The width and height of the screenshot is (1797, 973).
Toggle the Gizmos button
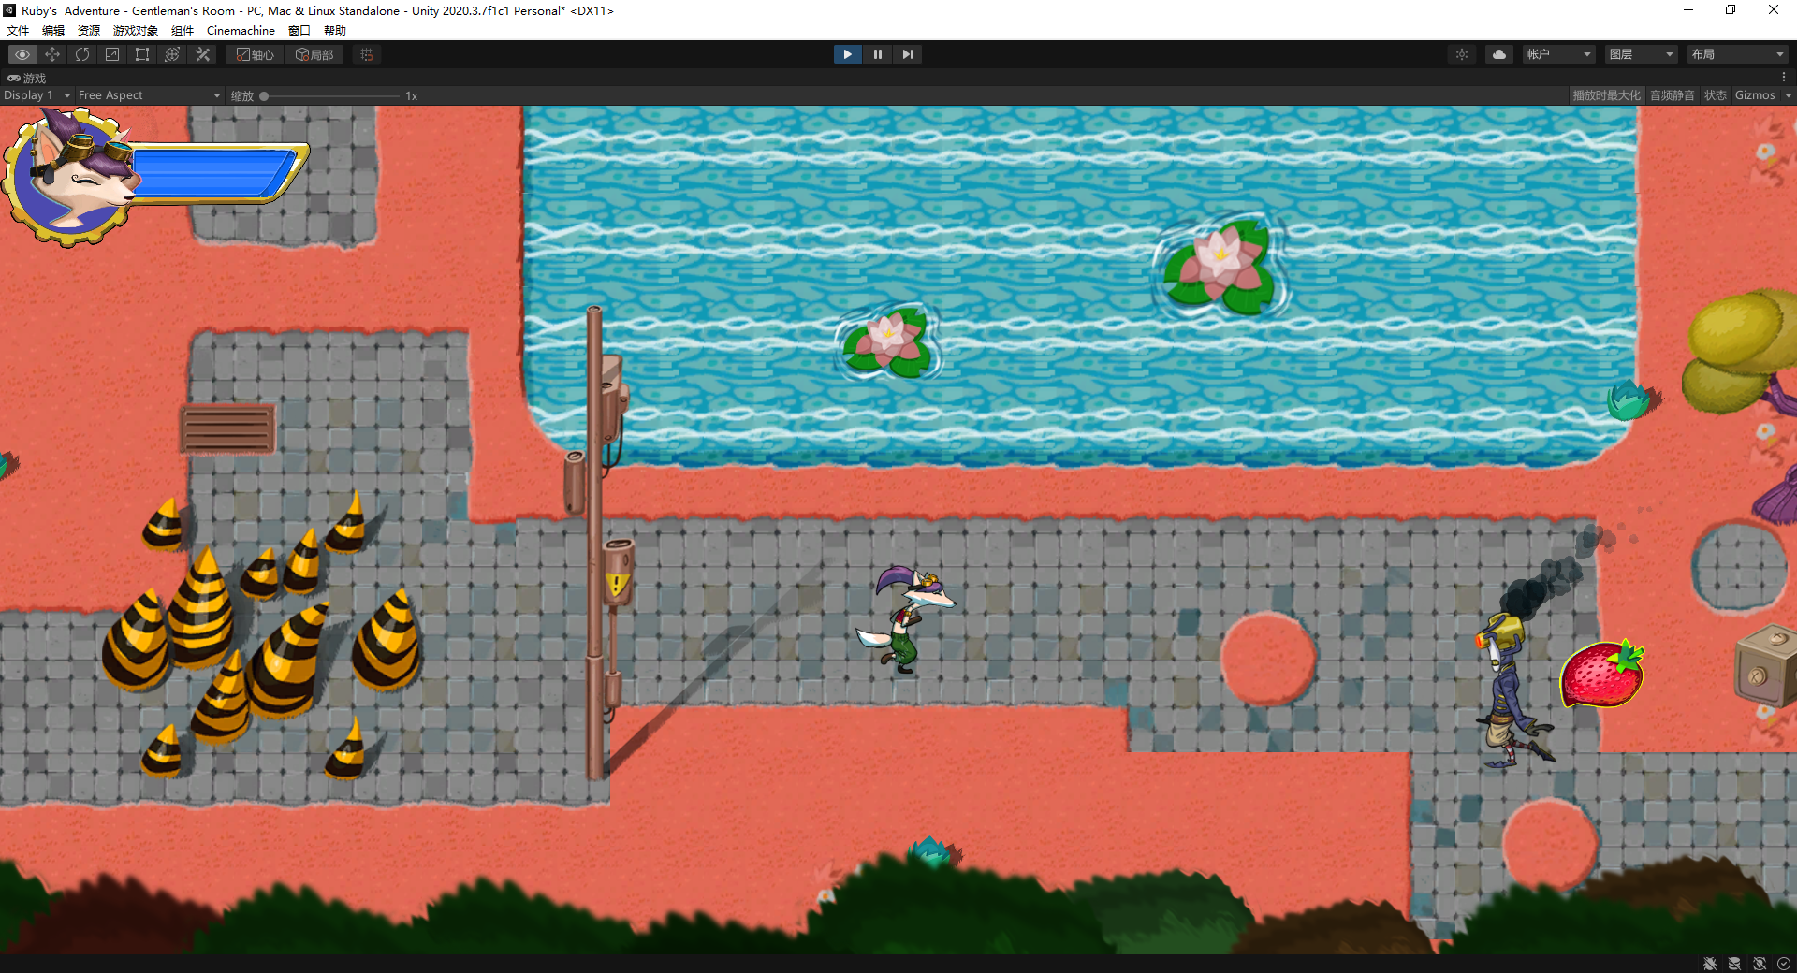(1755, 95)
